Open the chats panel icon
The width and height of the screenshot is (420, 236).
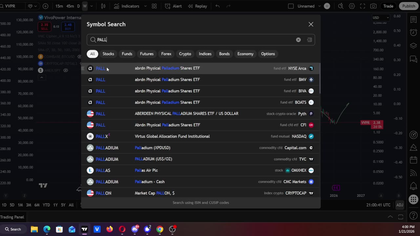tap(413, 59)
